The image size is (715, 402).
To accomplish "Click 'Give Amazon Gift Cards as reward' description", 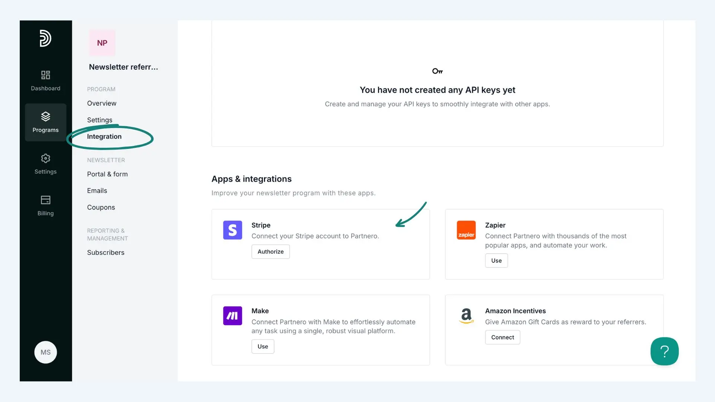I will (x=565, y=322).
